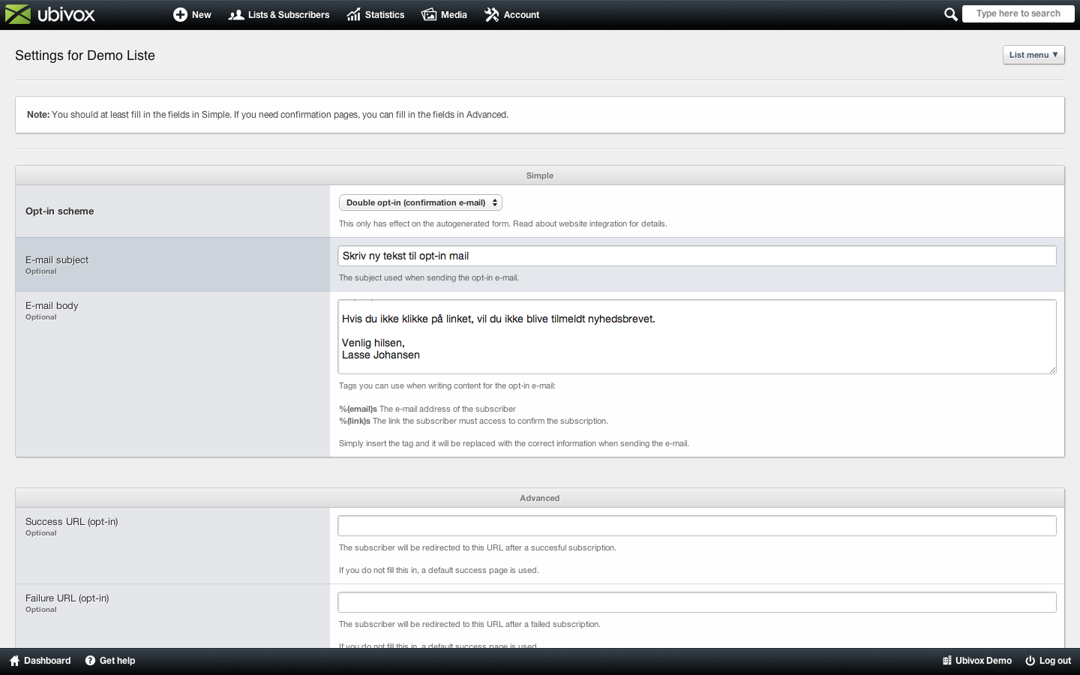
Task: Grab the E-mail body resize handle
Action: click(1052, 370)
